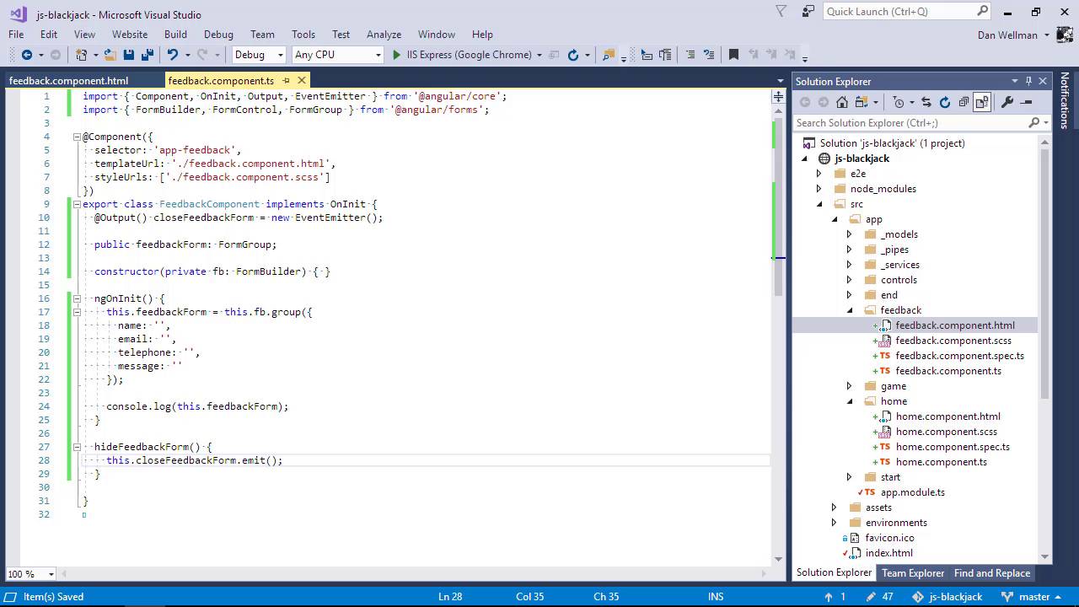Click the bookmark icon in toolbar
This screenshot has height=607, width=1079.
click(733, 55)
